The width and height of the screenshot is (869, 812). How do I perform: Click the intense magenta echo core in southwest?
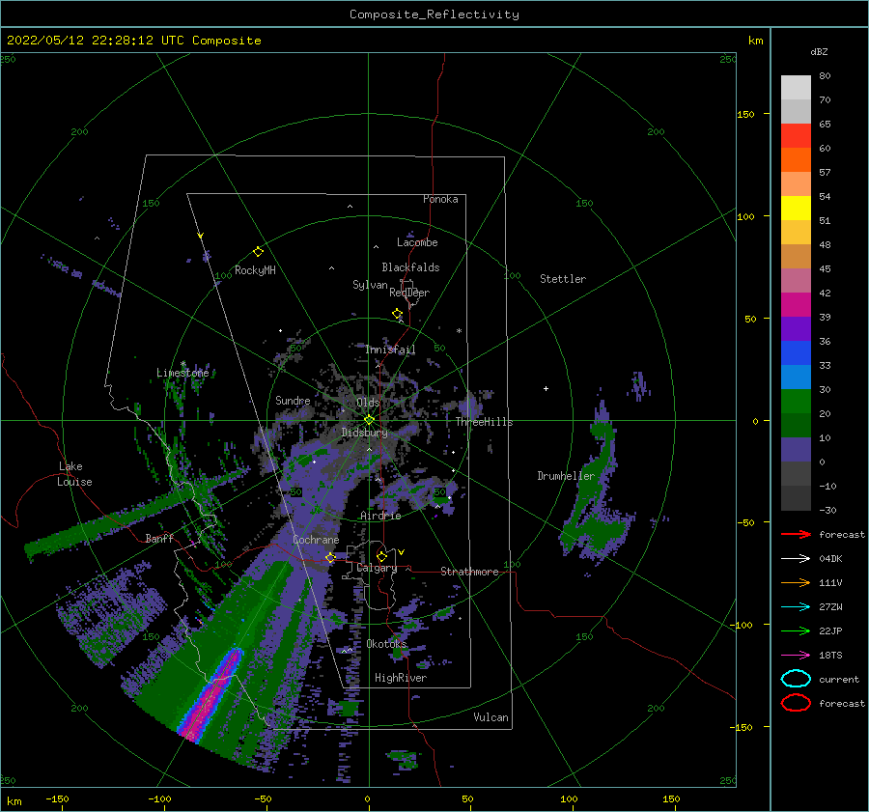(212, 695)
